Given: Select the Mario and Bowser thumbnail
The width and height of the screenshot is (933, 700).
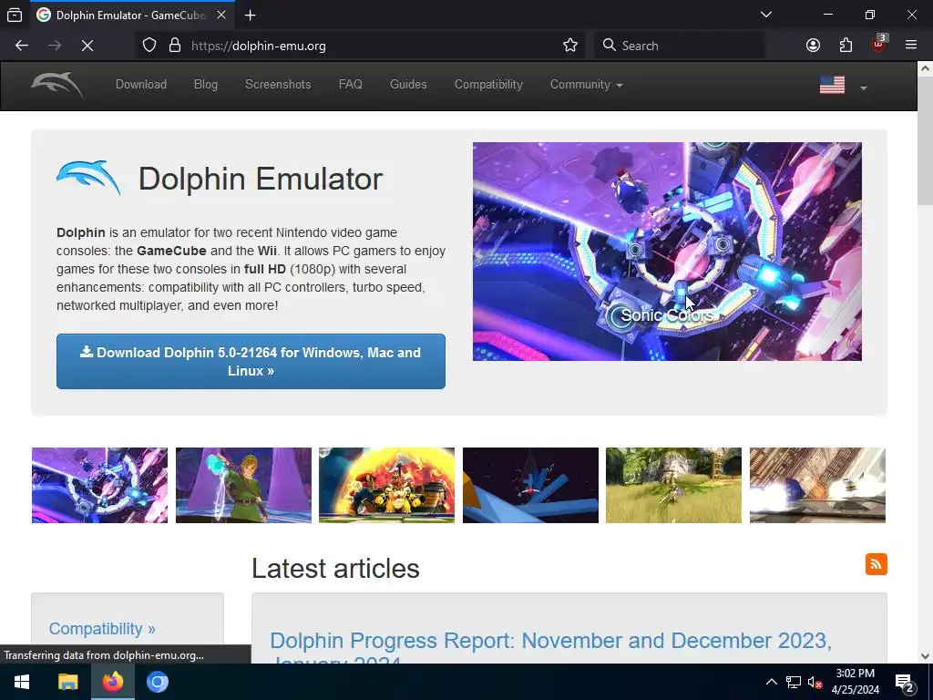Looking at the screenshot, I should coord(386,485).
